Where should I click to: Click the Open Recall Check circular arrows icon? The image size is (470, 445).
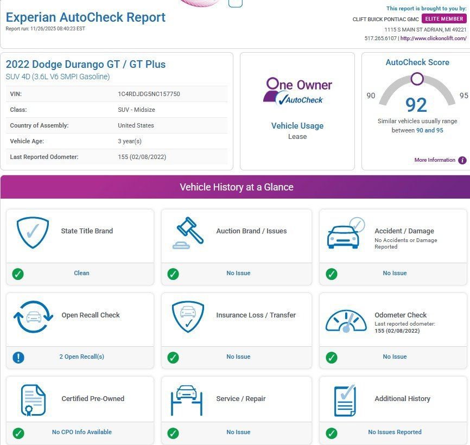tap(33, 316)
